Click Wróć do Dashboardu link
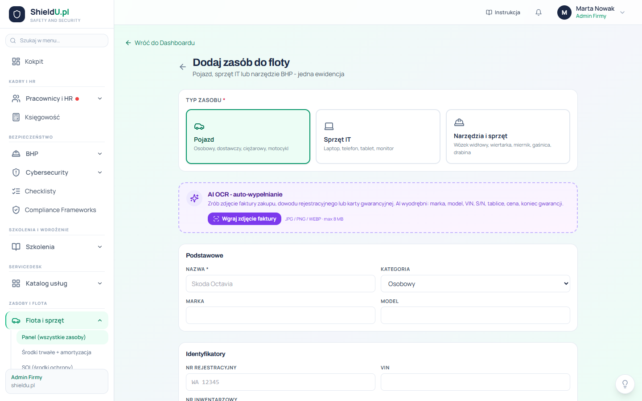 160,43
